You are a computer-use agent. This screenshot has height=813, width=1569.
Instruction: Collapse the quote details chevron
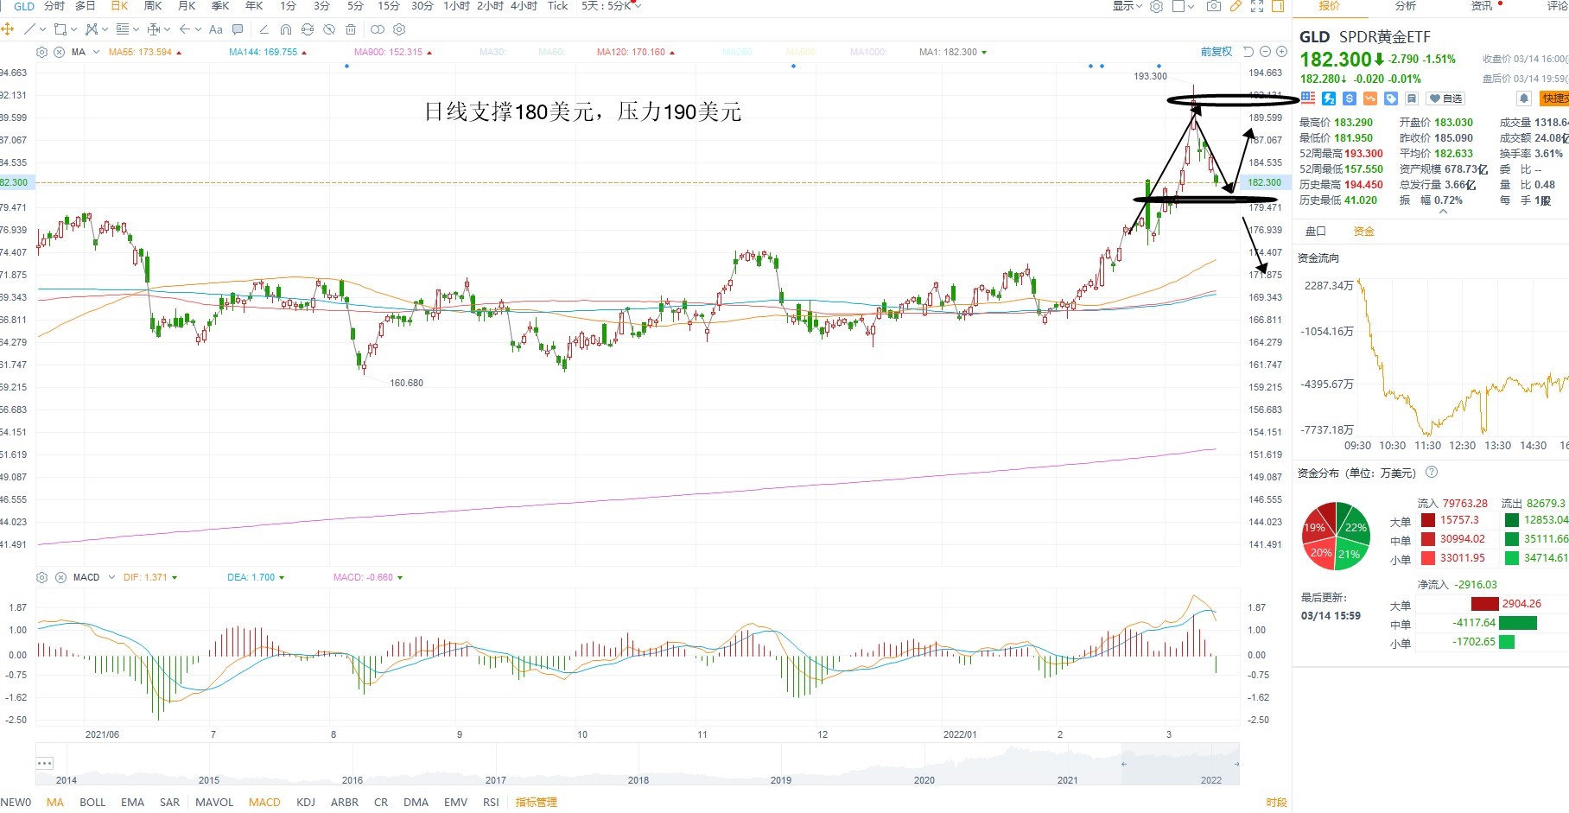pos(1442,211)
